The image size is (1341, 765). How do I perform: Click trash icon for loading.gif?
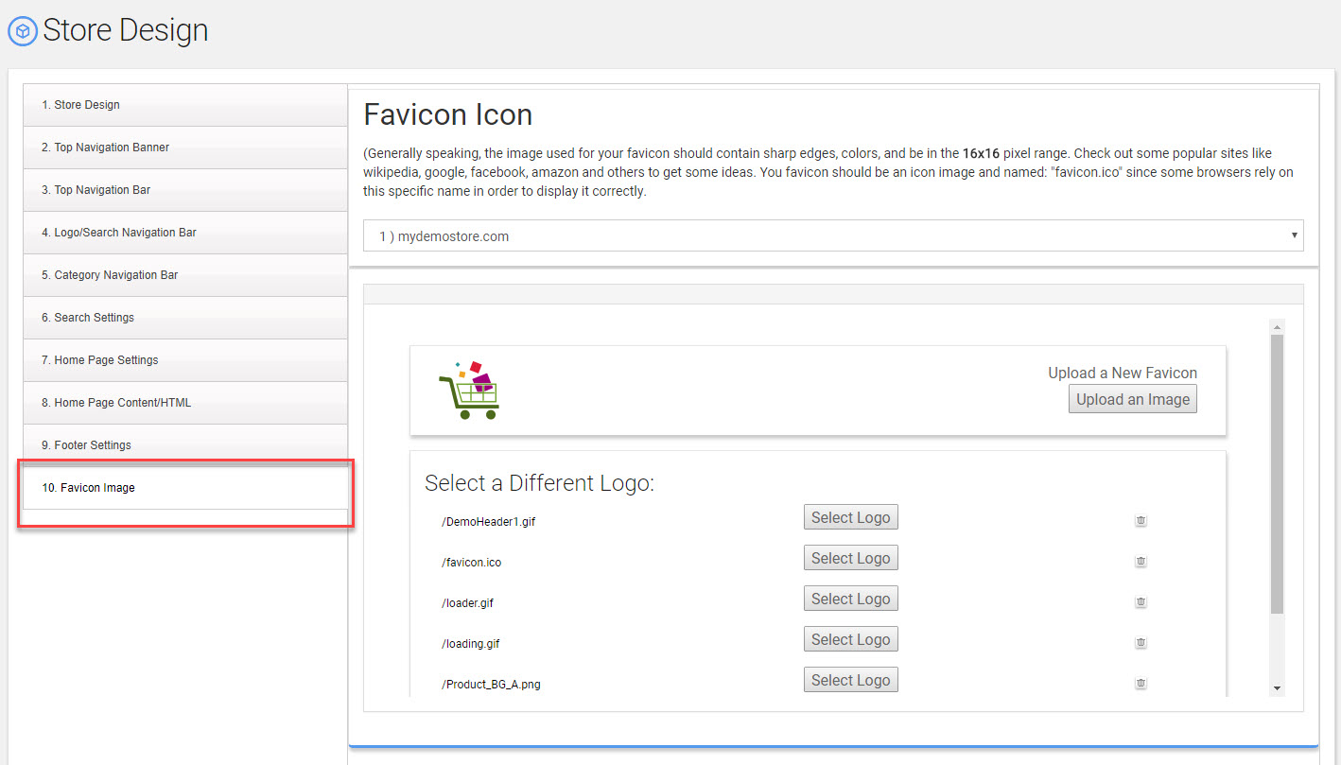pos(1141,642)
